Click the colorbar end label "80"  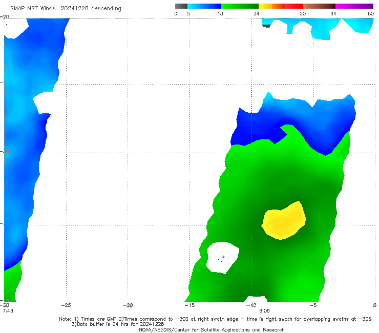[371, 13]
